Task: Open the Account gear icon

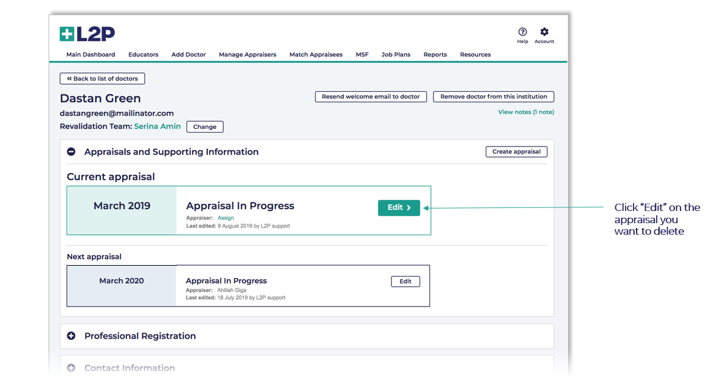Action: tap(544, 32)
